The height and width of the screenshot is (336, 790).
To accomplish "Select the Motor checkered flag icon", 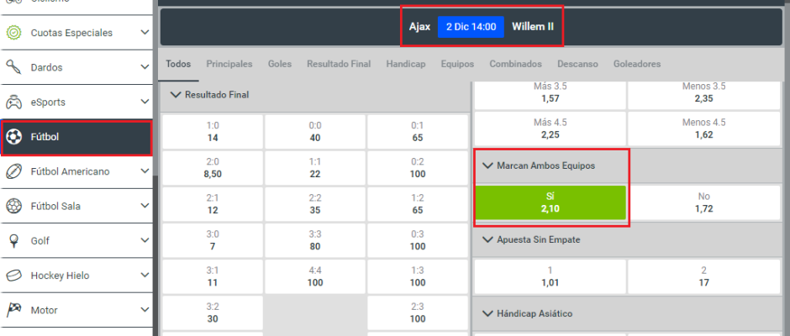I will click(x=13, y=310).
